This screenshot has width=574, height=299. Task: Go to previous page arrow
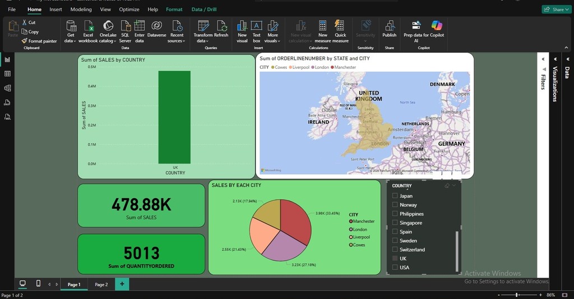tap(49, 284)
